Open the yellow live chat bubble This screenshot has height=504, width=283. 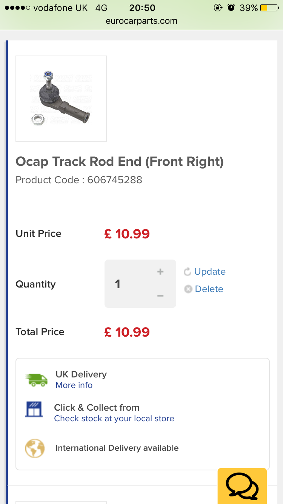(242, 486)
